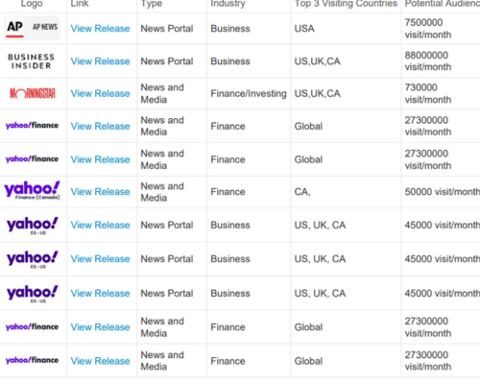This screenshot has height=384, width=480.
Task: Click the Morningstar logo
Action: pyautogui.click(x=33, y=93)
